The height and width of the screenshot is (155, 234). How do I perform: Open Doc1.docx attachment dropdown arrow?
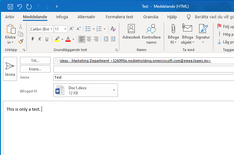tap(114, 90)
